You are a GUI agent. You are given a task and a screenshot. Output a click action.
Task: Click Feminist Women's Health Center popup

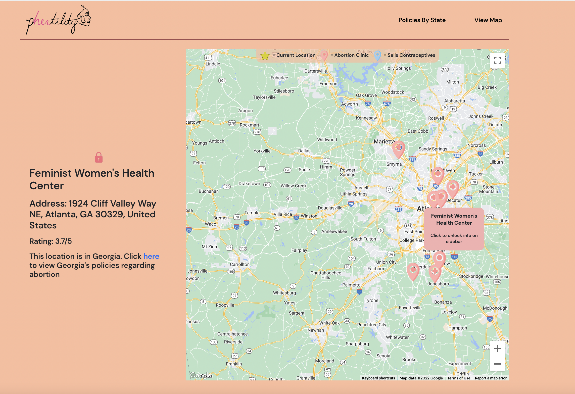(454, 229)
